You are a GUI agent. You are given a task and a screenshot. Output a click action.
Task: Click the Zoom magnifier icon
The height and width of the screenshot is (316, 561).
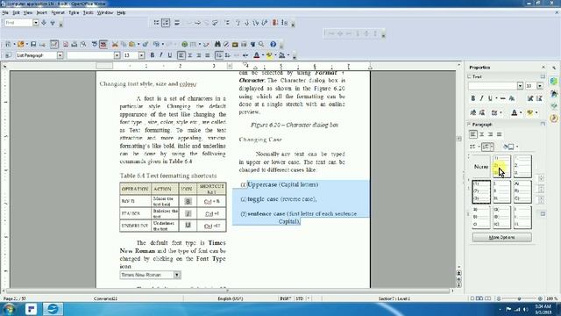tap(261, 44)
